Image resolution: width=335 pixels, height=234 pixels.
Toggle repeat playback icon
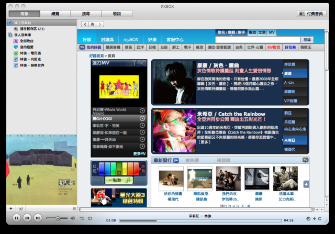point(90,218)
